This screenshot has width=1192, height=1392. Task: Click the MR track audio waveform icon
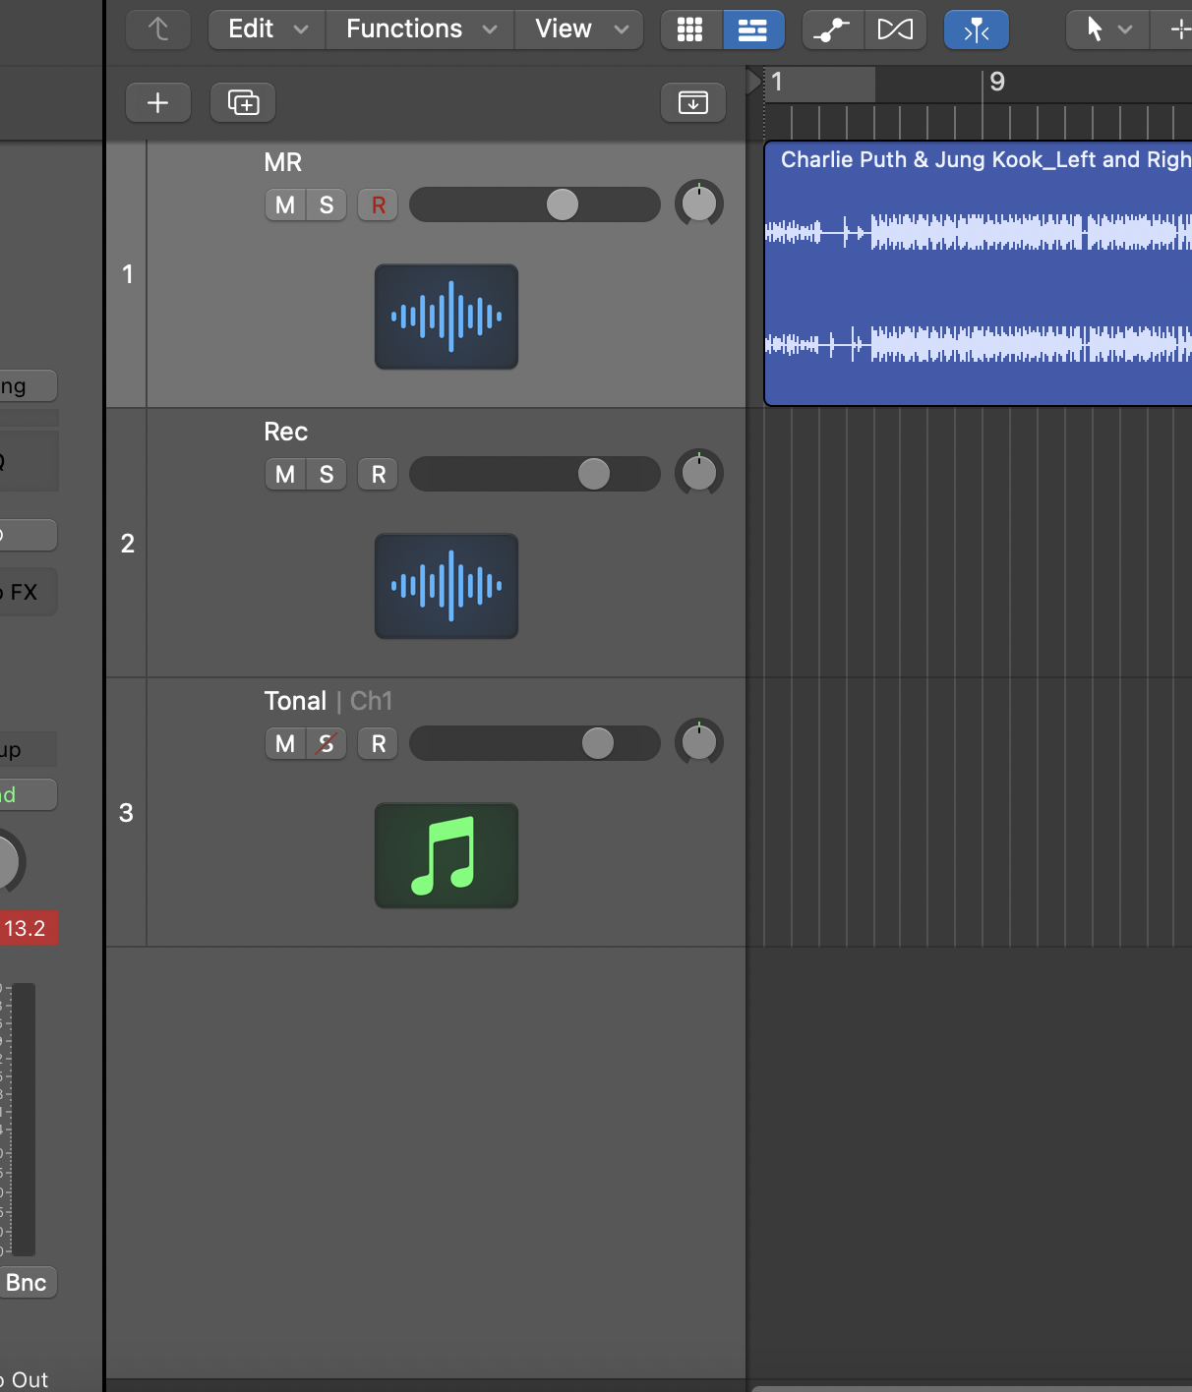446,317
